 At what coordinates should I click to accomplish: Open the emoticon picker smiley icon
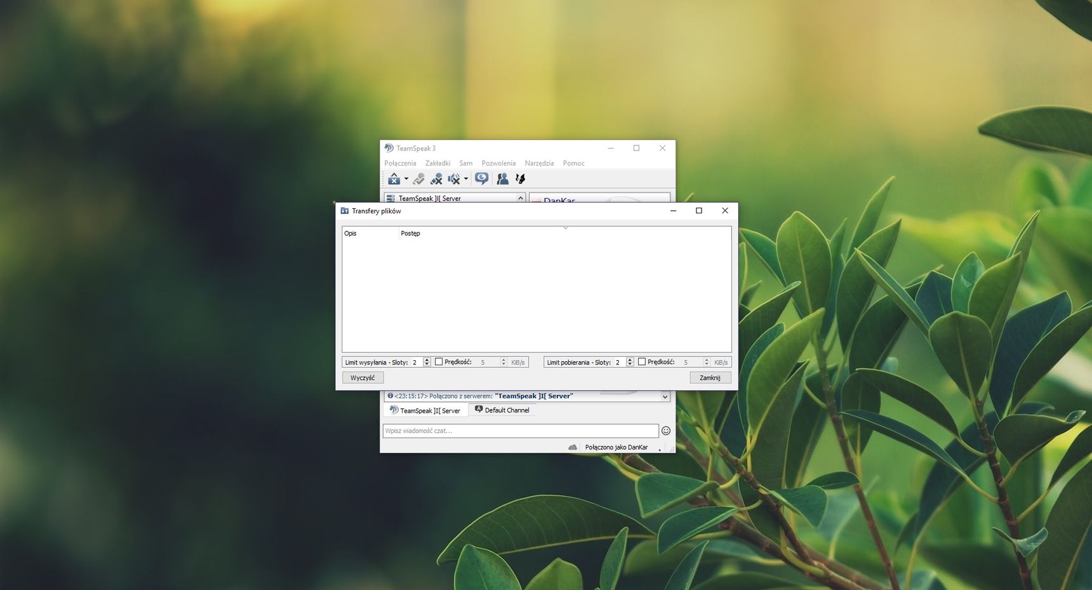666,431
